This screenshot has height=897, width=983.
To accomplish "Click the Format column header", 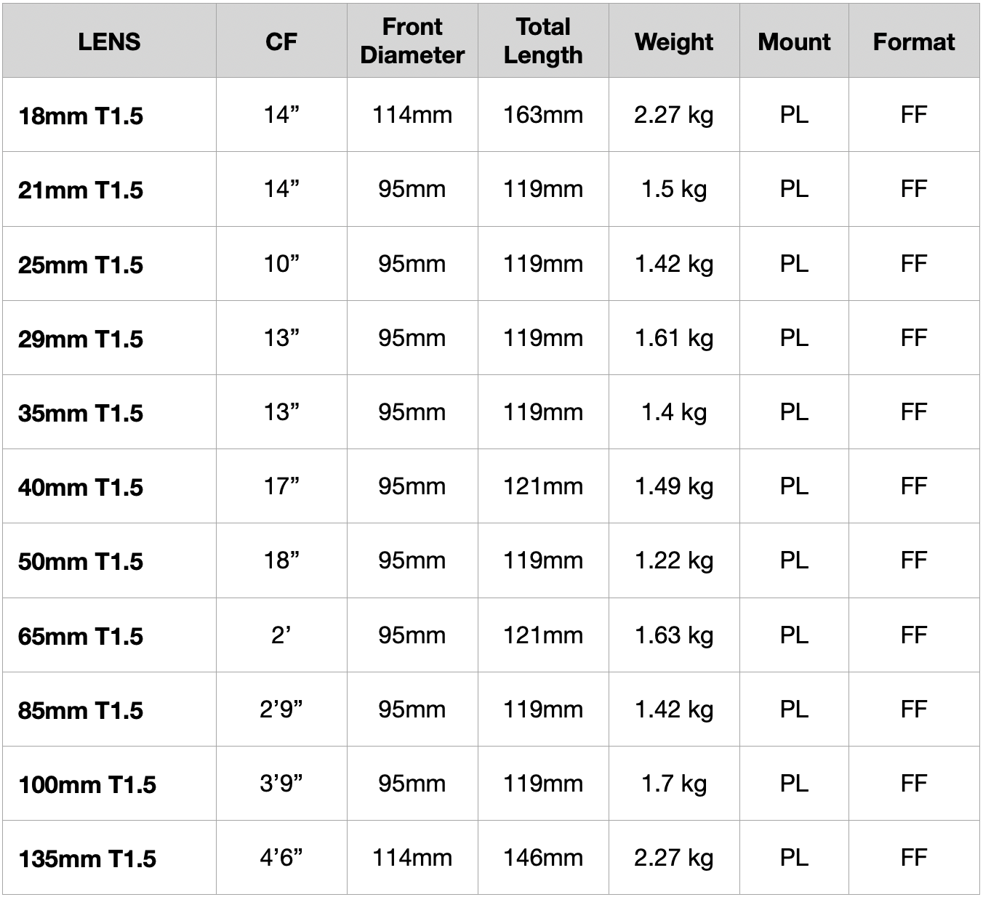I will [914, 41].
